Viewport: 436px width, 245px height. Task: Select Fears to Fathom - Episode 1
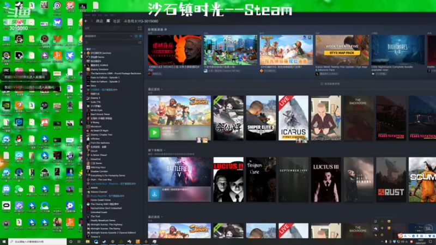click(105, 77)
